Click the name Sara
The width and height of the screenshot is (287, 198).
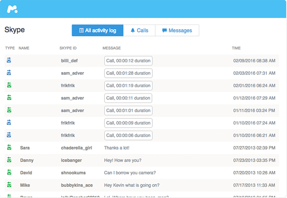tap(25, 148)
